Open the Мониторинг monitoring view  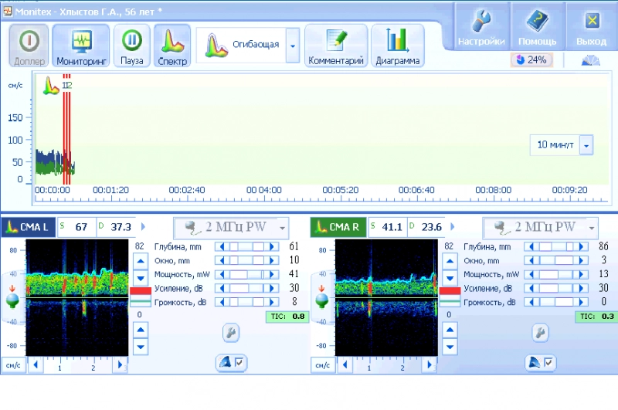pos(82,45)
